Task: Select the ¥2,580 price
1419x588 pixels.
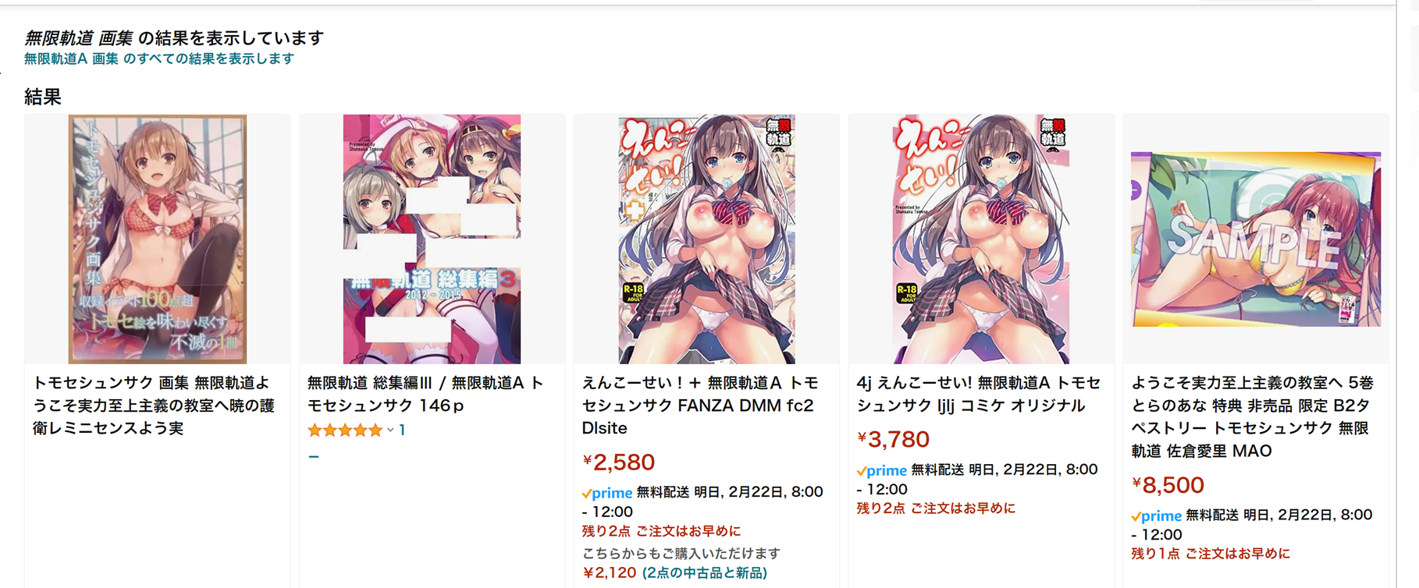Action: coord(618,462)
